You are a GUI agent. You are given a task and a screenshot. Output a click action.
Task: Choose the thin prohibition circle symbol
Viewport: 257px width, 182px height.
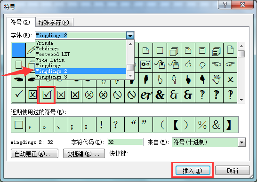tap(117, 95)
